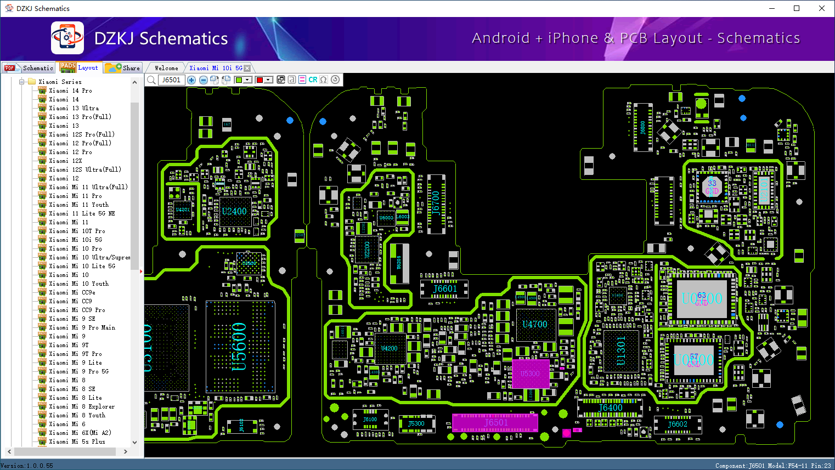Image resolution: width=835 pixels, height=470 pixels.
Task: Select Xiaomi Mi 10 Lite 5G
Action: 82,266
